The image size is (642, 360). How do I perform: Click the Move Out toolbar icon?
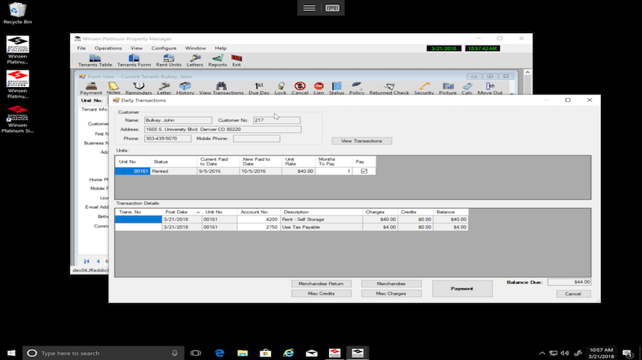490,89
